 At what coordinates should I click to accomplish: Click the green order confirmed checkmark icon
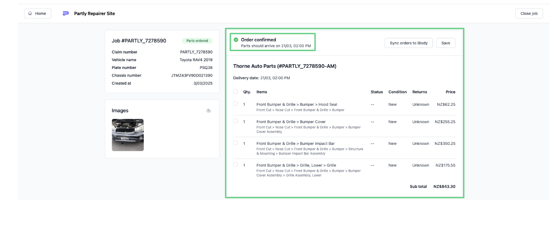[236, 39]
